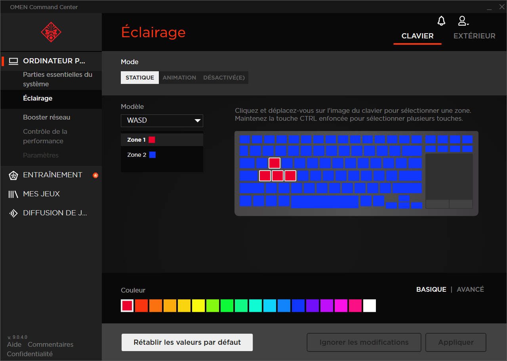Viewport: 507px width, 361px height.
Task: Set lighting mode to Désactivé(e)
Action: click(x=224, y=78)
